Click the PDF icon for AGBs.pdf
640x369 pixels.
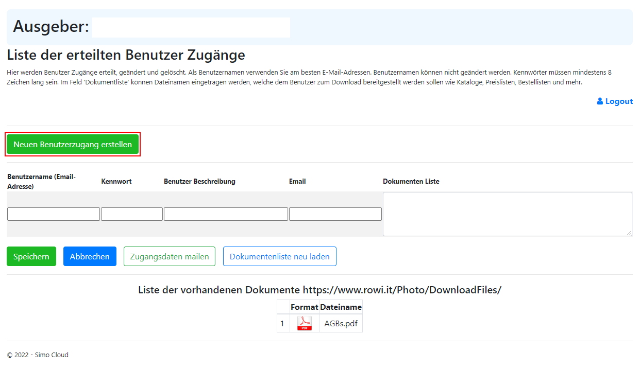[304, 323]
